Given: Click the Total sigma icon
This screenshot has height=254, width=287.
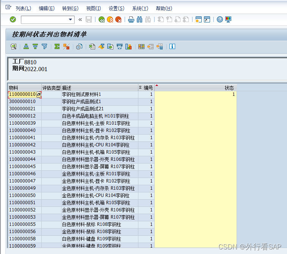Looking at the screenshot, I should 57,47.
